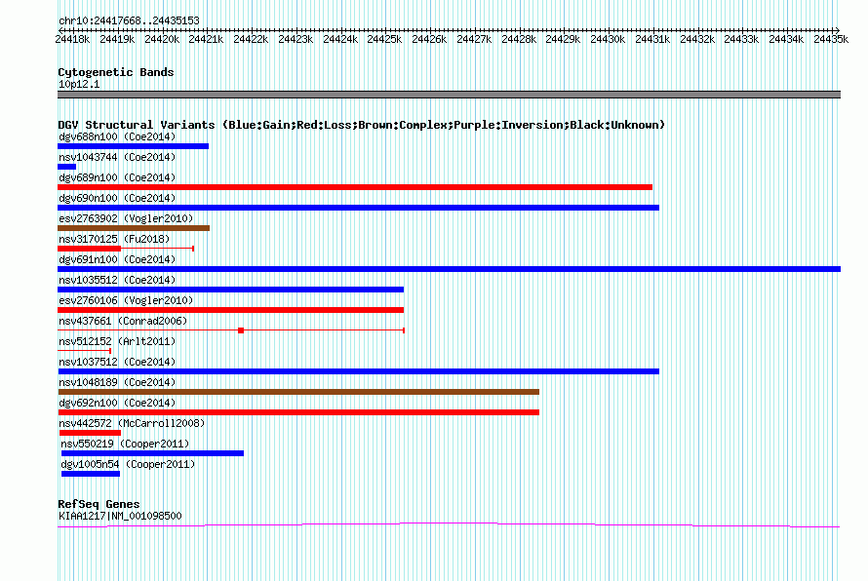
Task: Click the DGV Structural Variants track title
Action: (361, 125)
